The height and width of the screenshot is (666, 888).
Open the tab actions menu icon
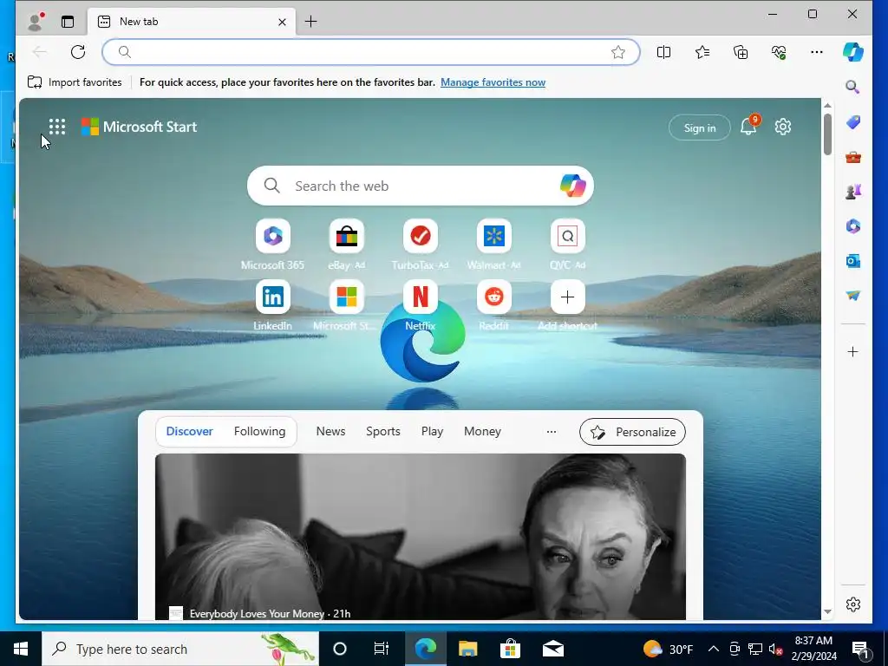68,22
